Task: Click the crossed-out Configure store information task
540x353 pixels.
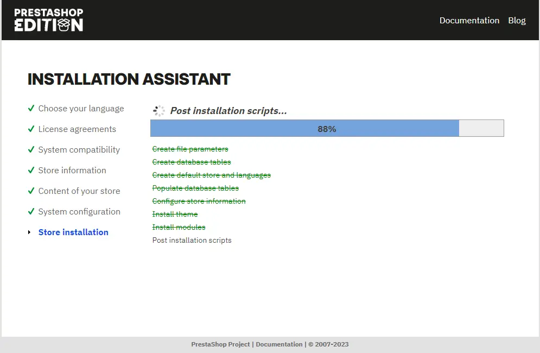Action: point(199,201)
